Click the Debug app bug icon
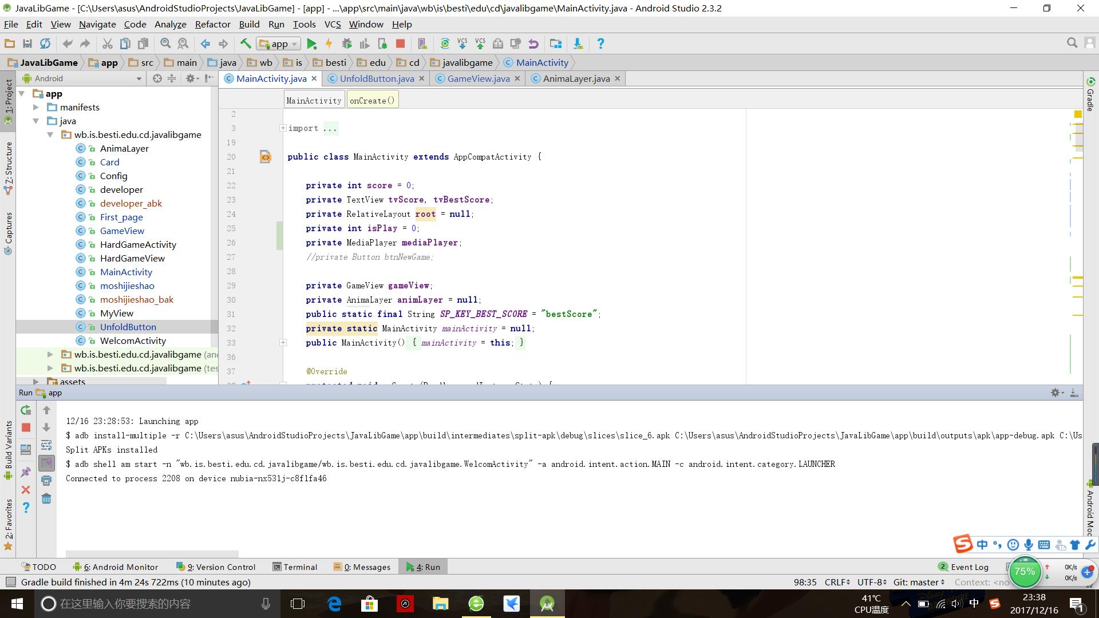 [x=346, y=43]
